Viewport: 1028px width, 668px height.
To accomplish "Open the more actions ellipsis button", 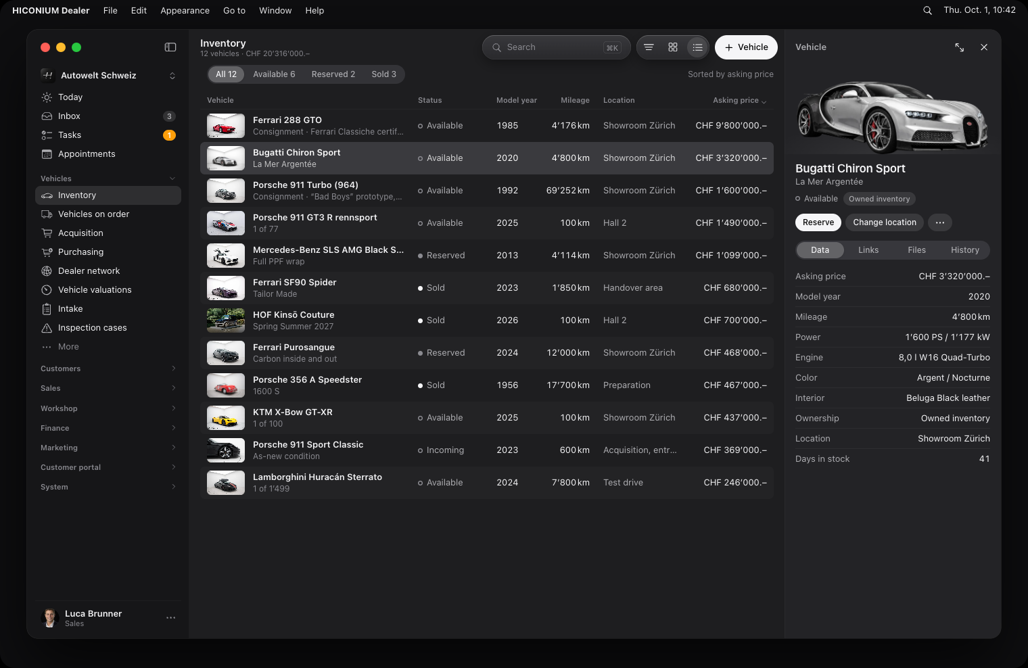I will (940, 222).
